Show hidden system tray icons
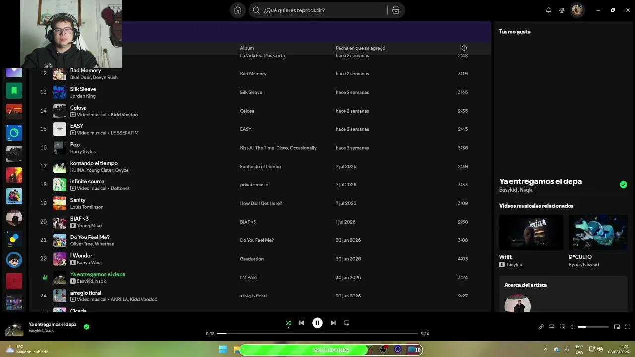635x357 pixels. [546, 350]
